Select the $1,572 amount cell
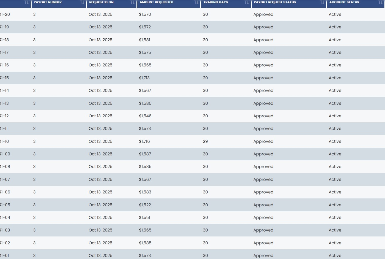385x259 pixels. (145, 27)
